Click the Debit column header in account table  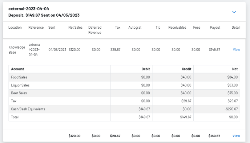pyautogui.click(x=146, y=69)
